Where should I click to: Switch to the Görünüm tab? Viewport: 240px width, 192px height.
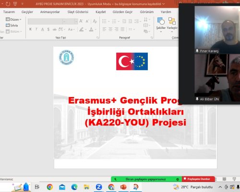coord(147,12)
